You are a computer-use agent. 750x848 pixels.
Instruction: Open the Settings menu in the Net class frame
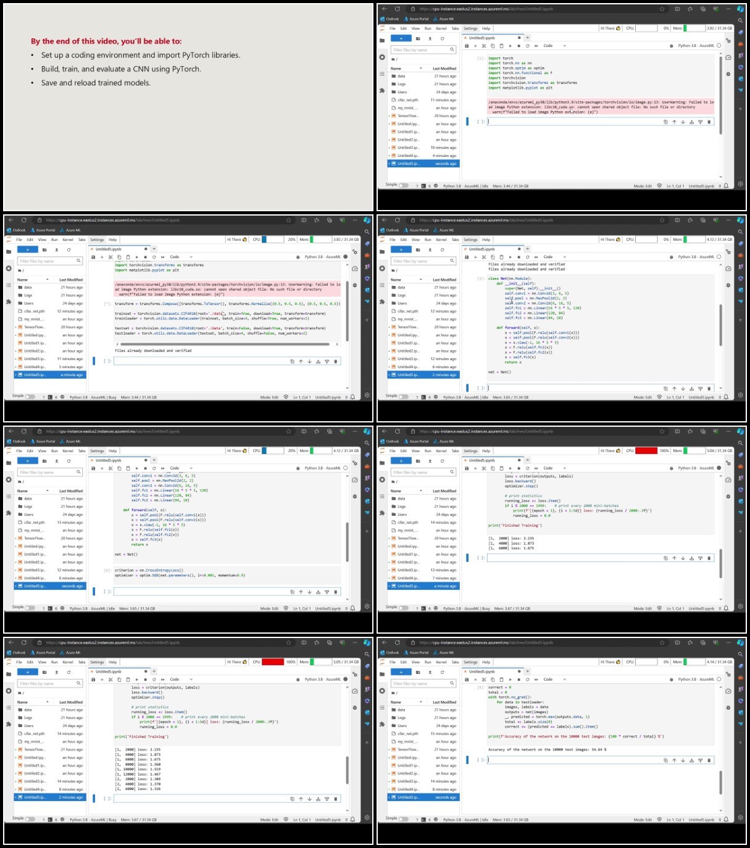point(470,240)
